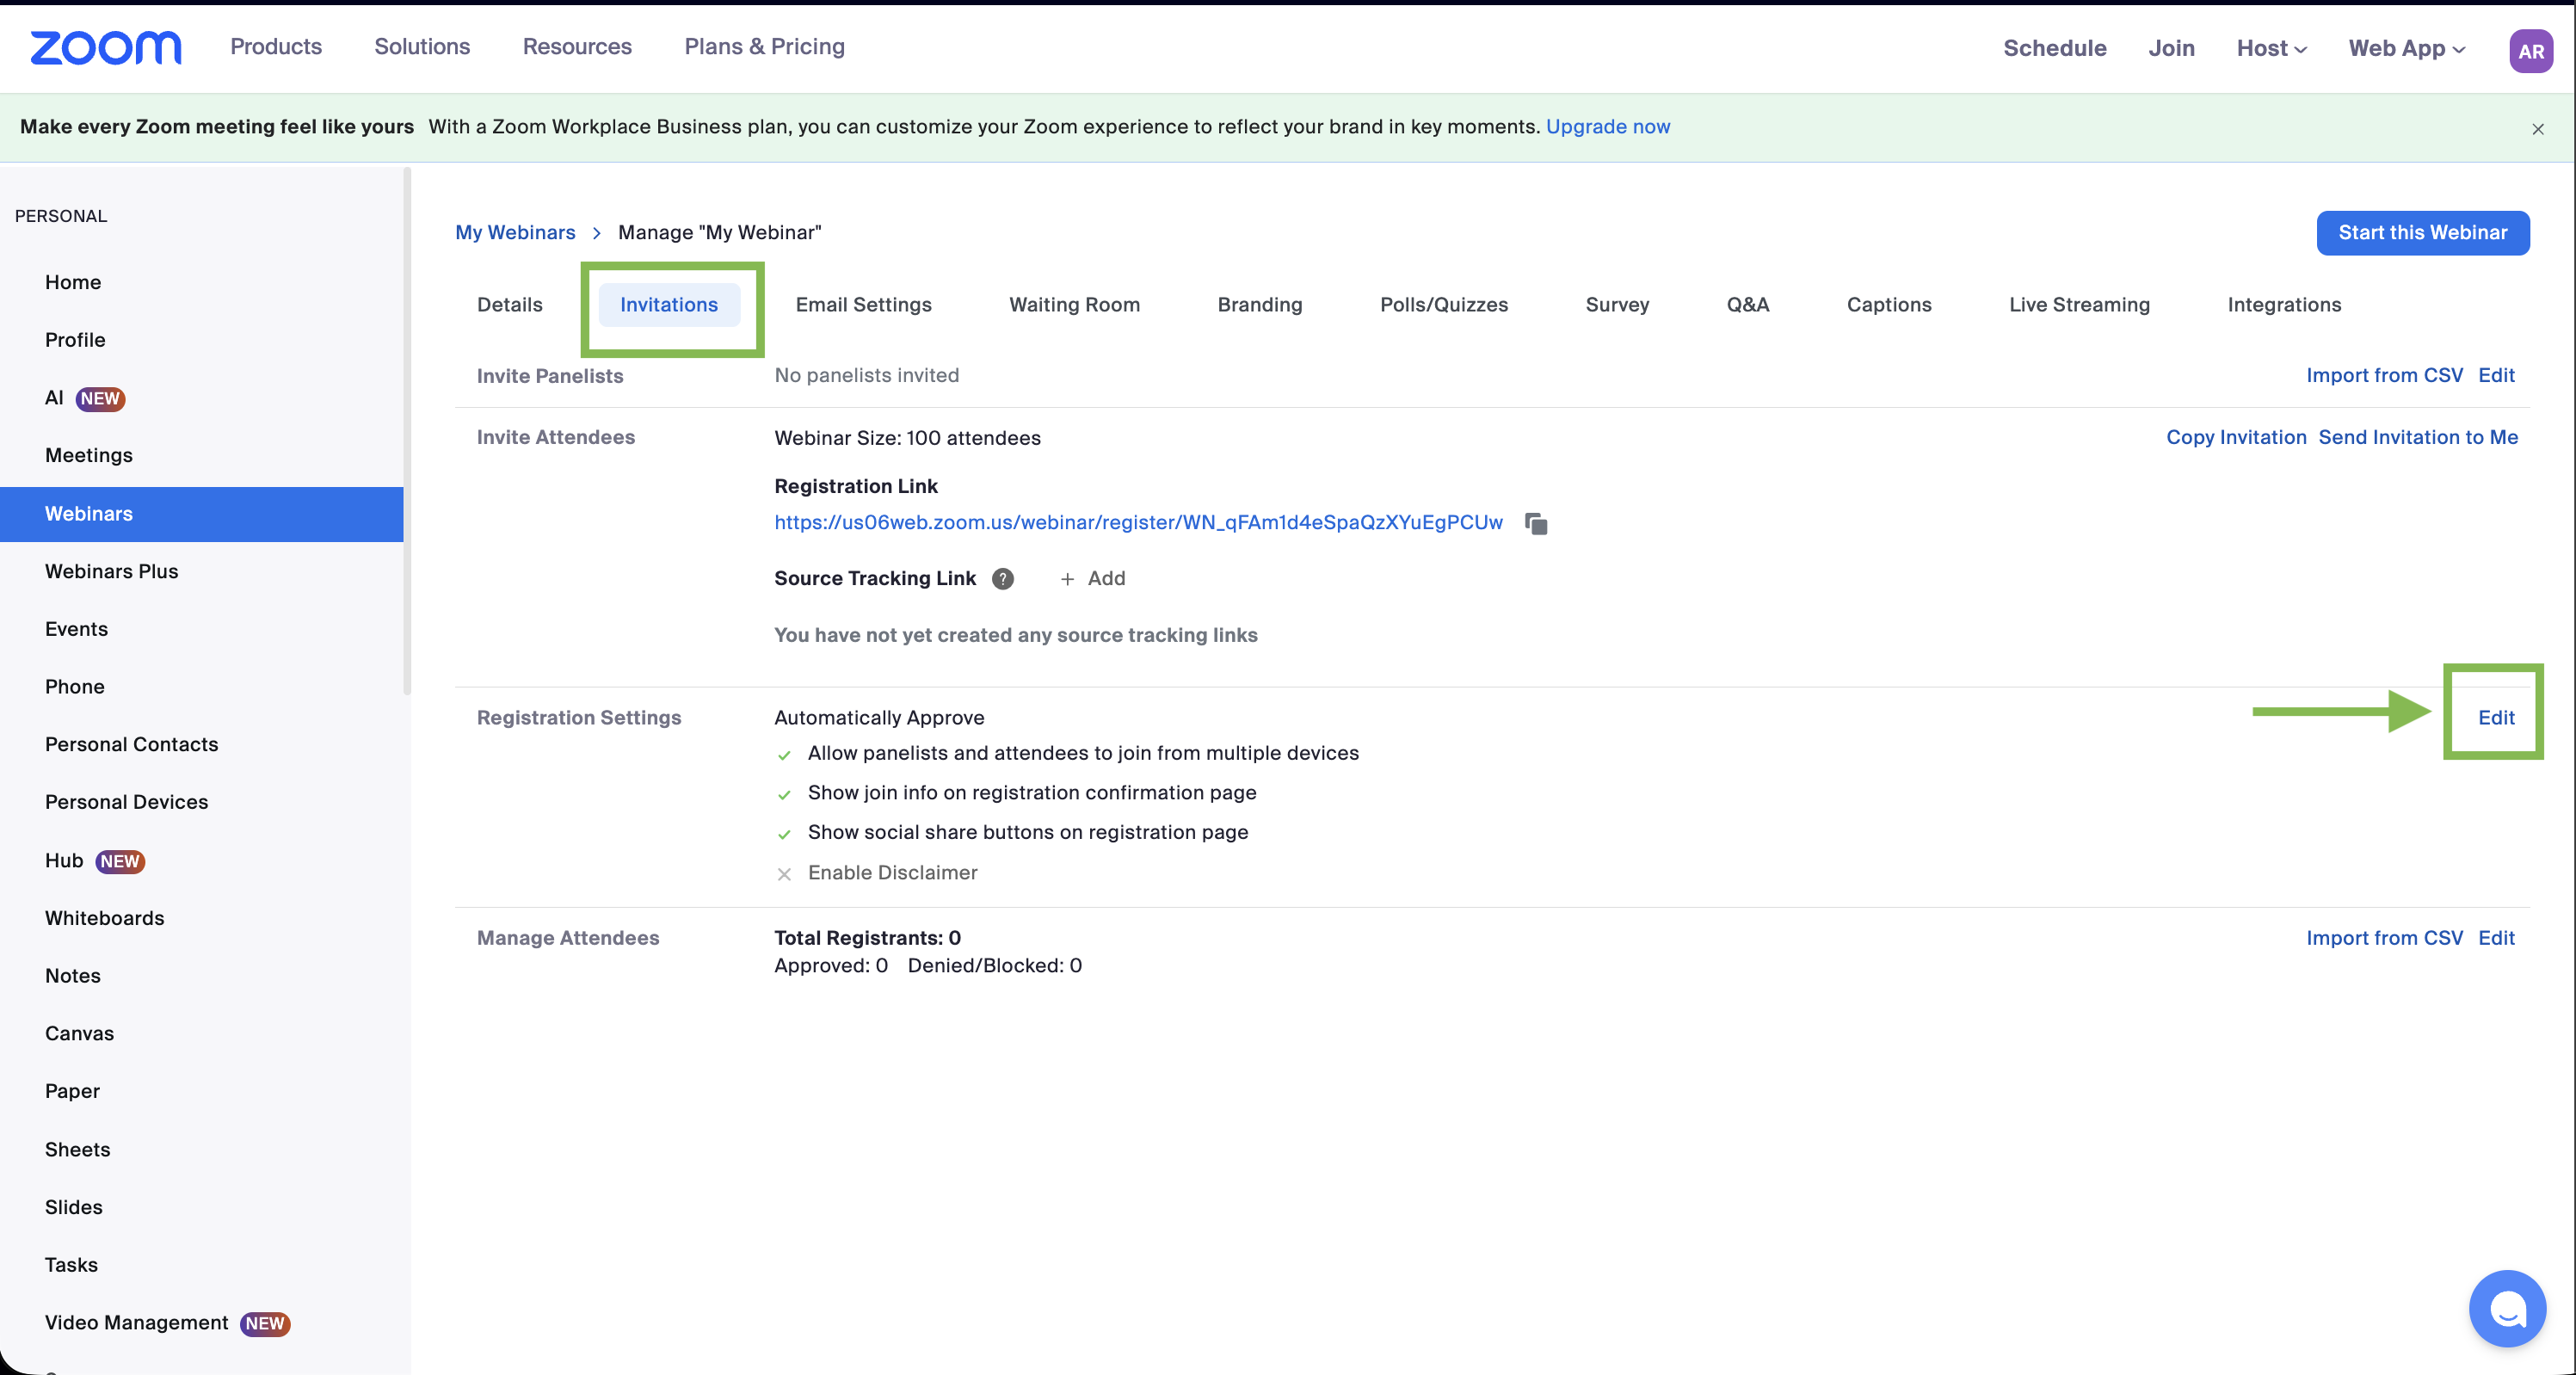Switch to the Survey tab
Screen dimensions: 2576x1375
coord(1617,305)
